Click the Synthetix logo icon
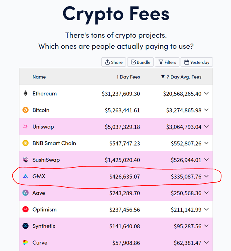This screenshot has width=231, height=251. click(x=25, y=226)
